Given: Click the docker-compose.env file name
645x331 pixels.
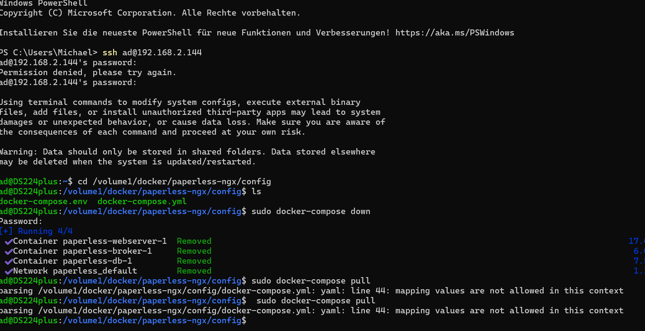Looking at the screenshot, I should point(43,201).
